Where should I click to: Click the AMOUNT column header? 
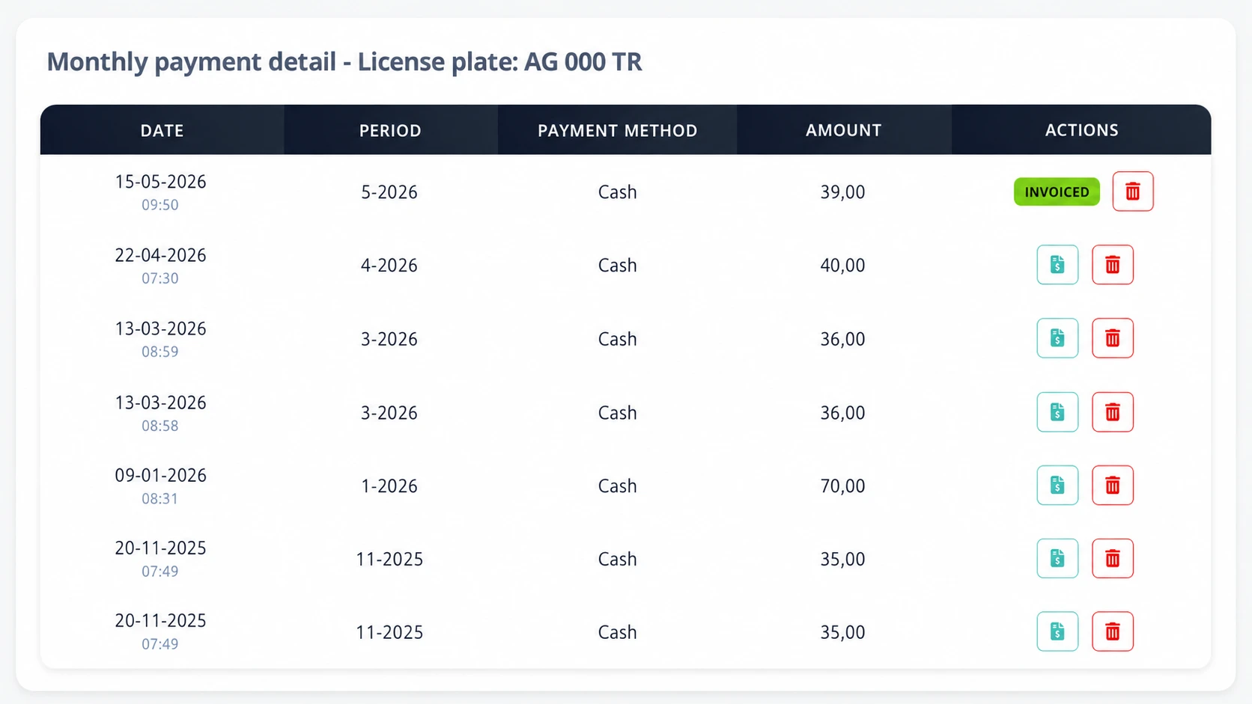[843, 130]
